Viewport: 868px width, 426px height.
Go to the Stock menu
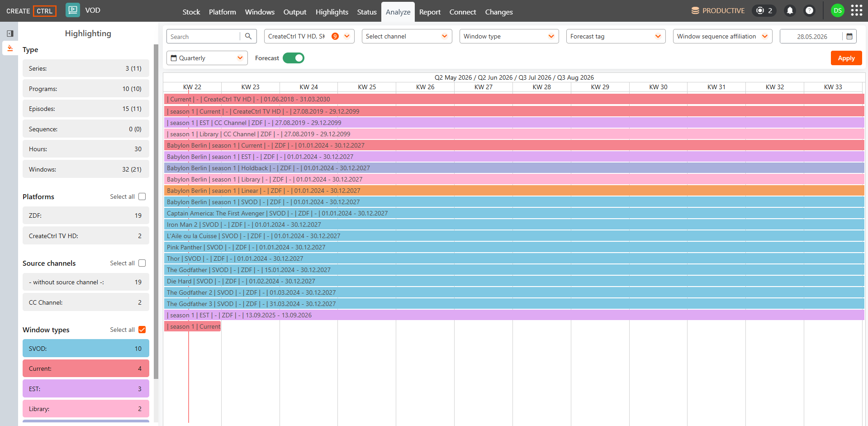(x=191, y=12)
